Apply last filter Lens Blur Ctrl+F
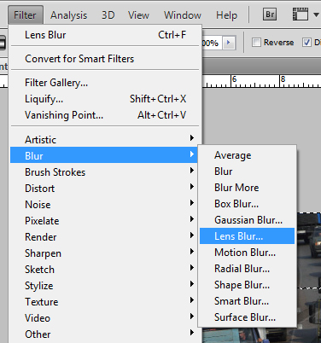This screenshot has width=321, height=343. click(105, 35)
